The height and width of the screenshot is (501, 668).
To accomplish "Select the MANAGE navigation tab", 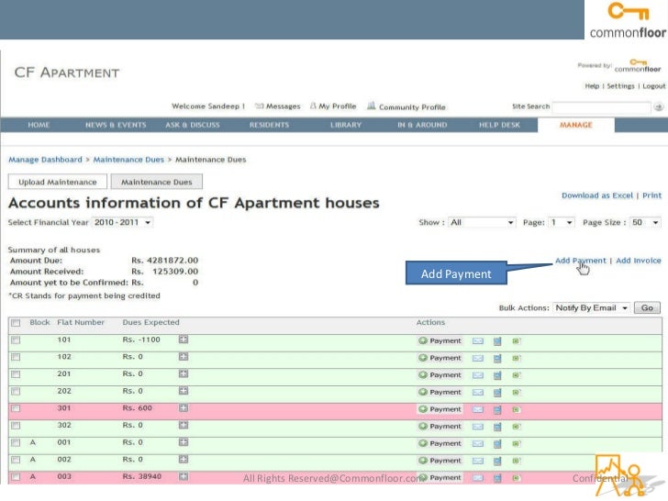I will click(576, 125).
